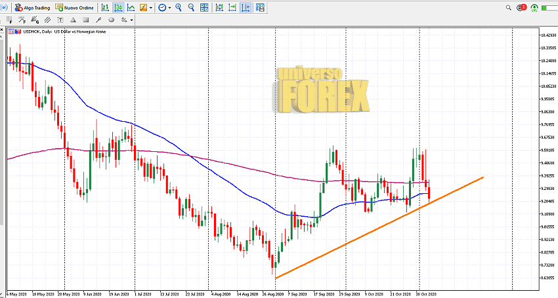558x298 pixels.
Task: Expand the indicators list dropdown arrow
Action: [x=152, y=8]
